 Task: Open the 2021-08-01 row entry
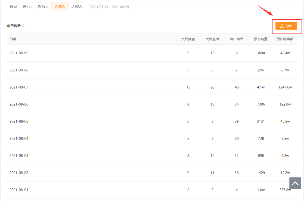[x=19, y=190]
